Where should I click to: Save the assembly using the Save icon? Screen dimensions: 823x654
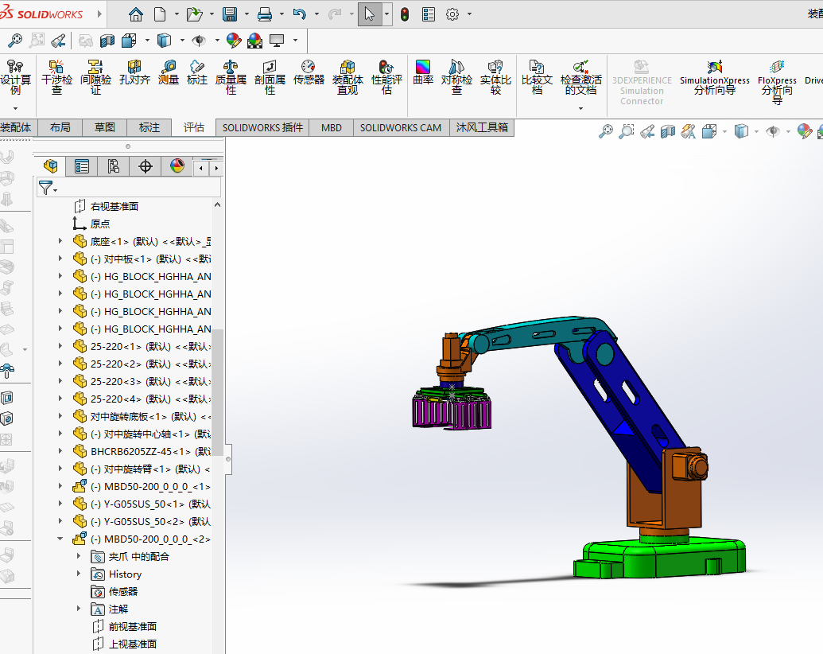[x=230, y=14]
